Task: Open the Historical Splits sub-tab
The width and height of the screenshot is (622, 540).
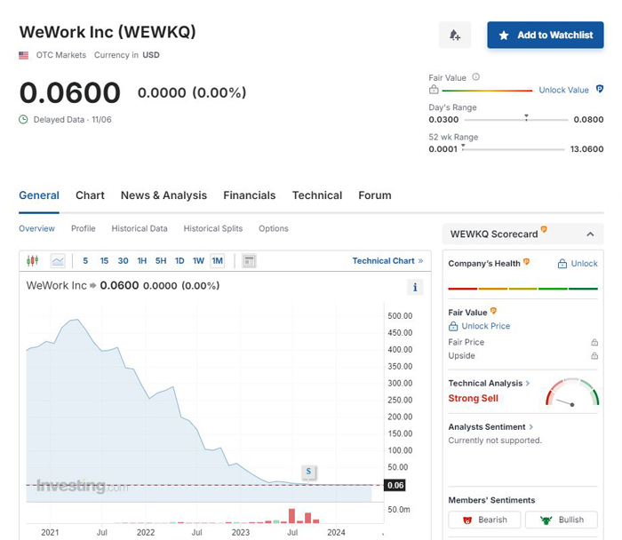Action: point(213,228)
